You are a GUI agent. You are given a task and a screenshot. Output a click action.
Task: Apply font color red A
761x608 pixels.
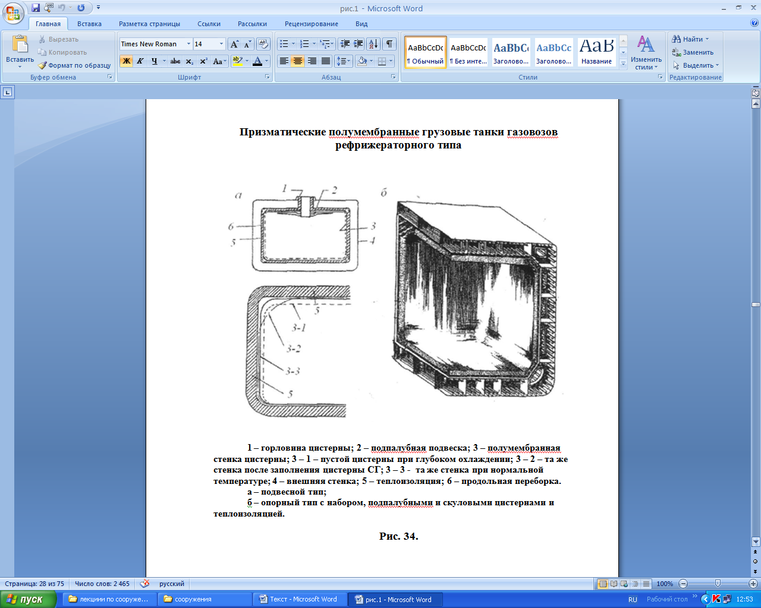257,61
